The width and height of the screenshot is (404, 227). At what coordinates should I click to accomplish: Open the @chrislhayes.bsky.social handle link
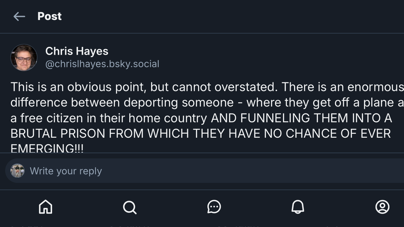(102, 64)
